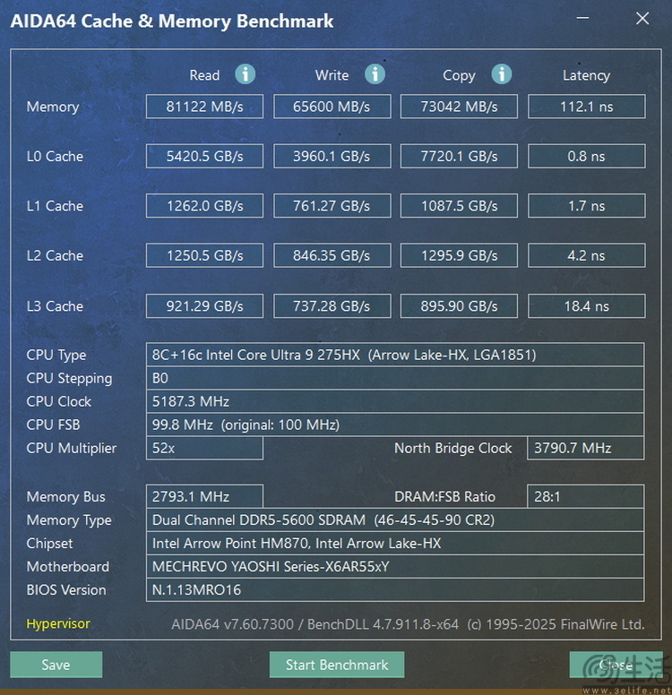The height and width of the screenshot is (695, 672).
Task: Click the Chipset label
Action: [49, 544]
